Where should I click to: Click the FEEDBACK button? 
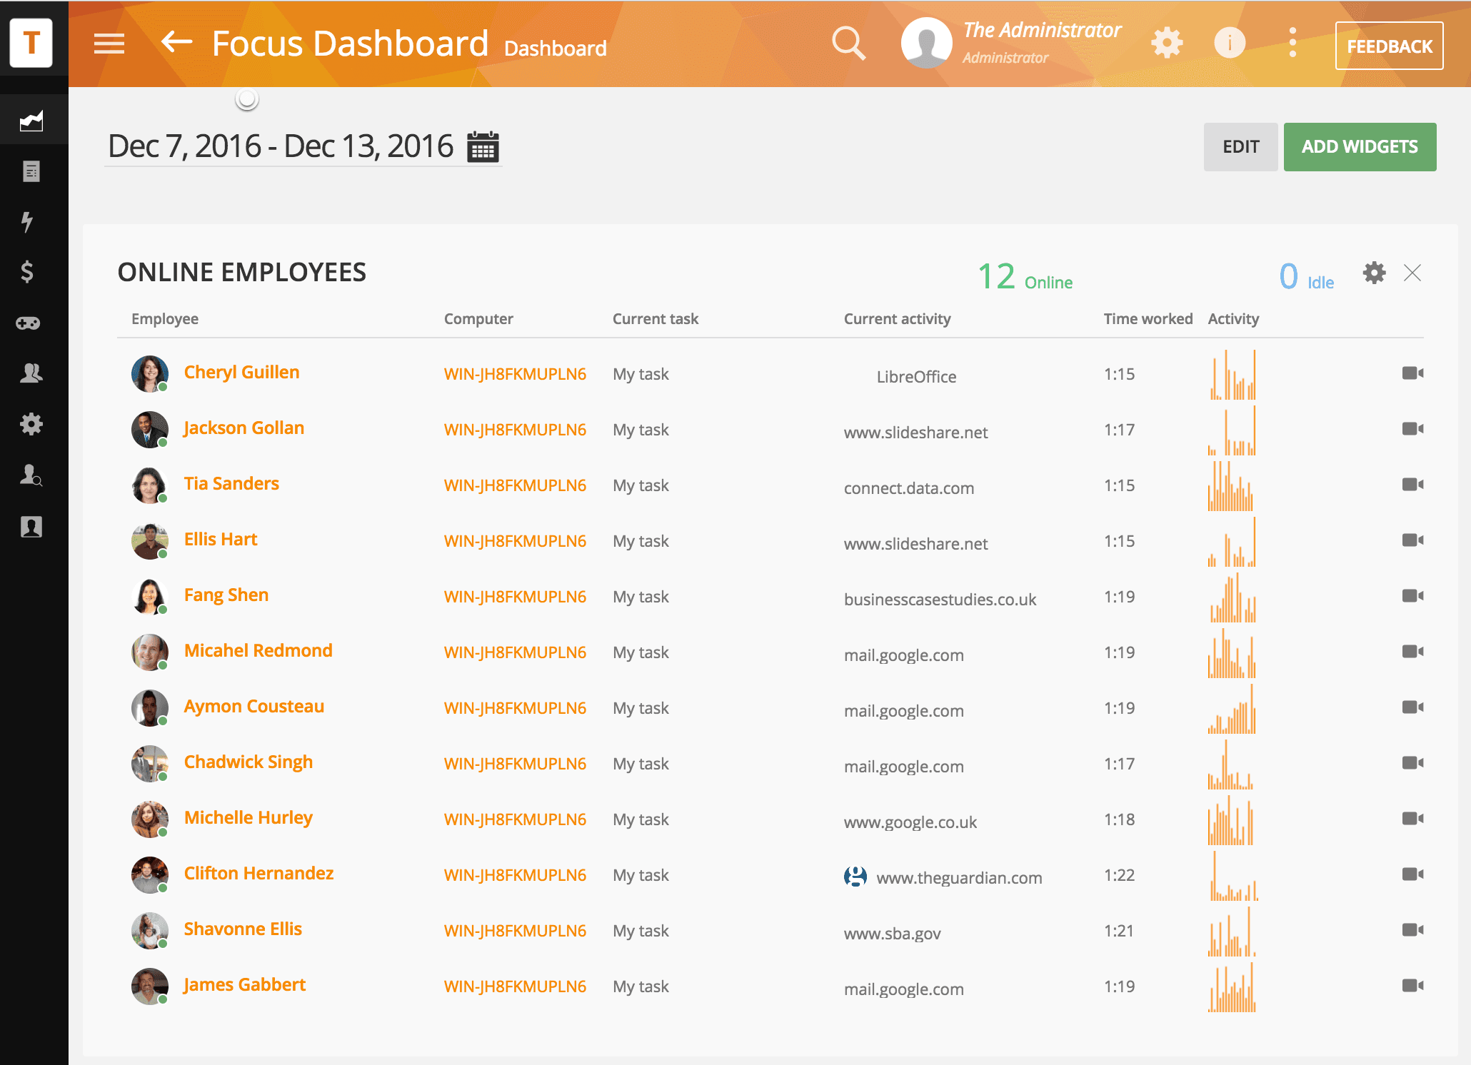click(1389, 46)
